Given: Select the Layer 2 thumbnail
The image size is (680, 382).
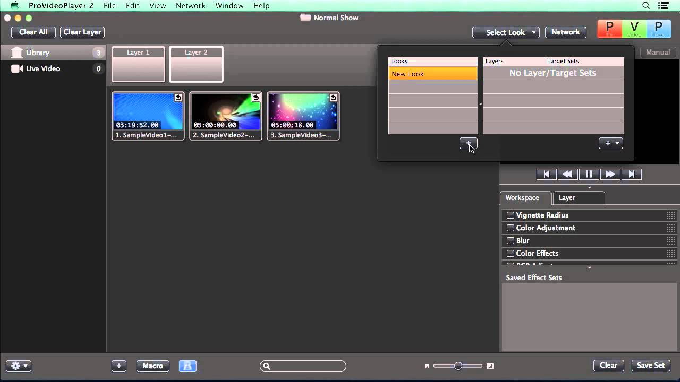Looking at the screenshot, I should point(196,64).
